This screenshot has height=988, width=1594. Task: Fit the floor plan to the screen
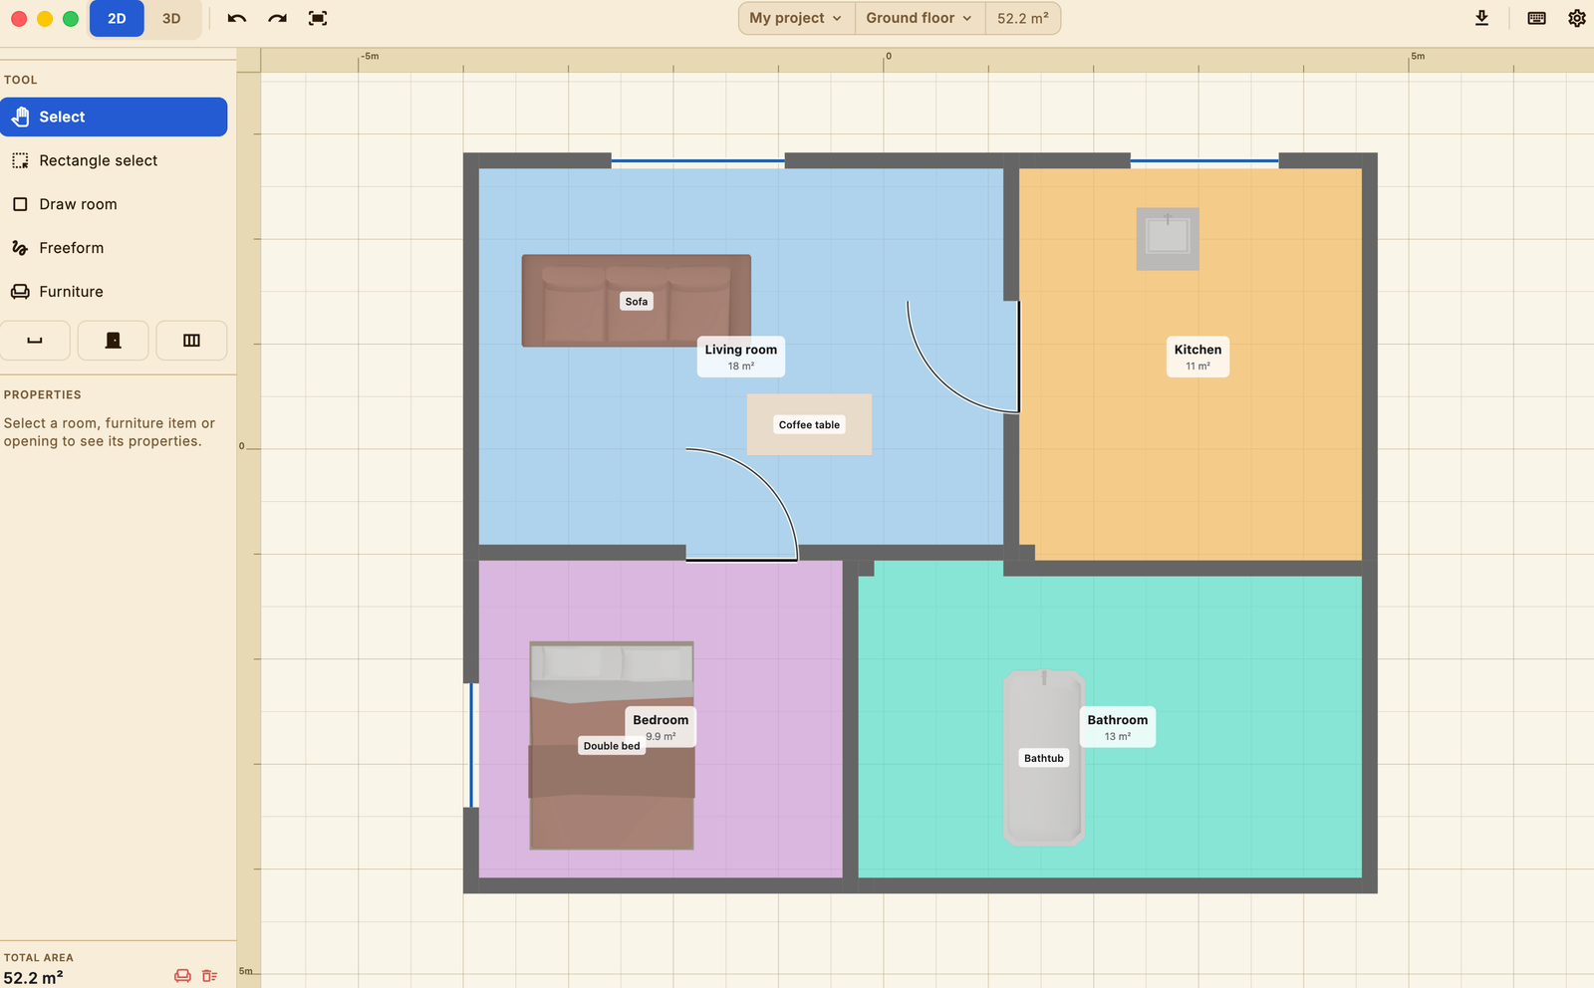(x=318, y=18)
